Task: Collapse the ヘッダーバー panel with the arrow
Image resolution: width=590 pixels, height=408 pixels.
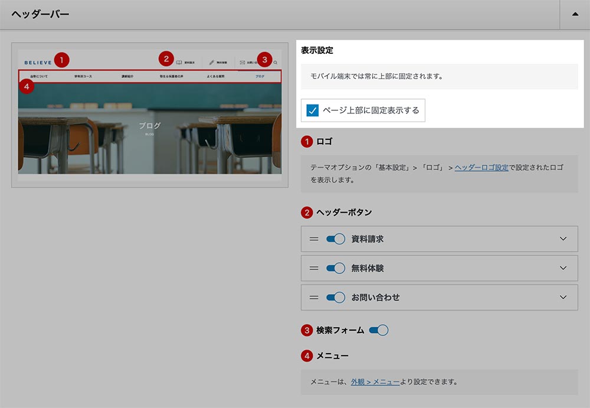Action: [575, 14]
